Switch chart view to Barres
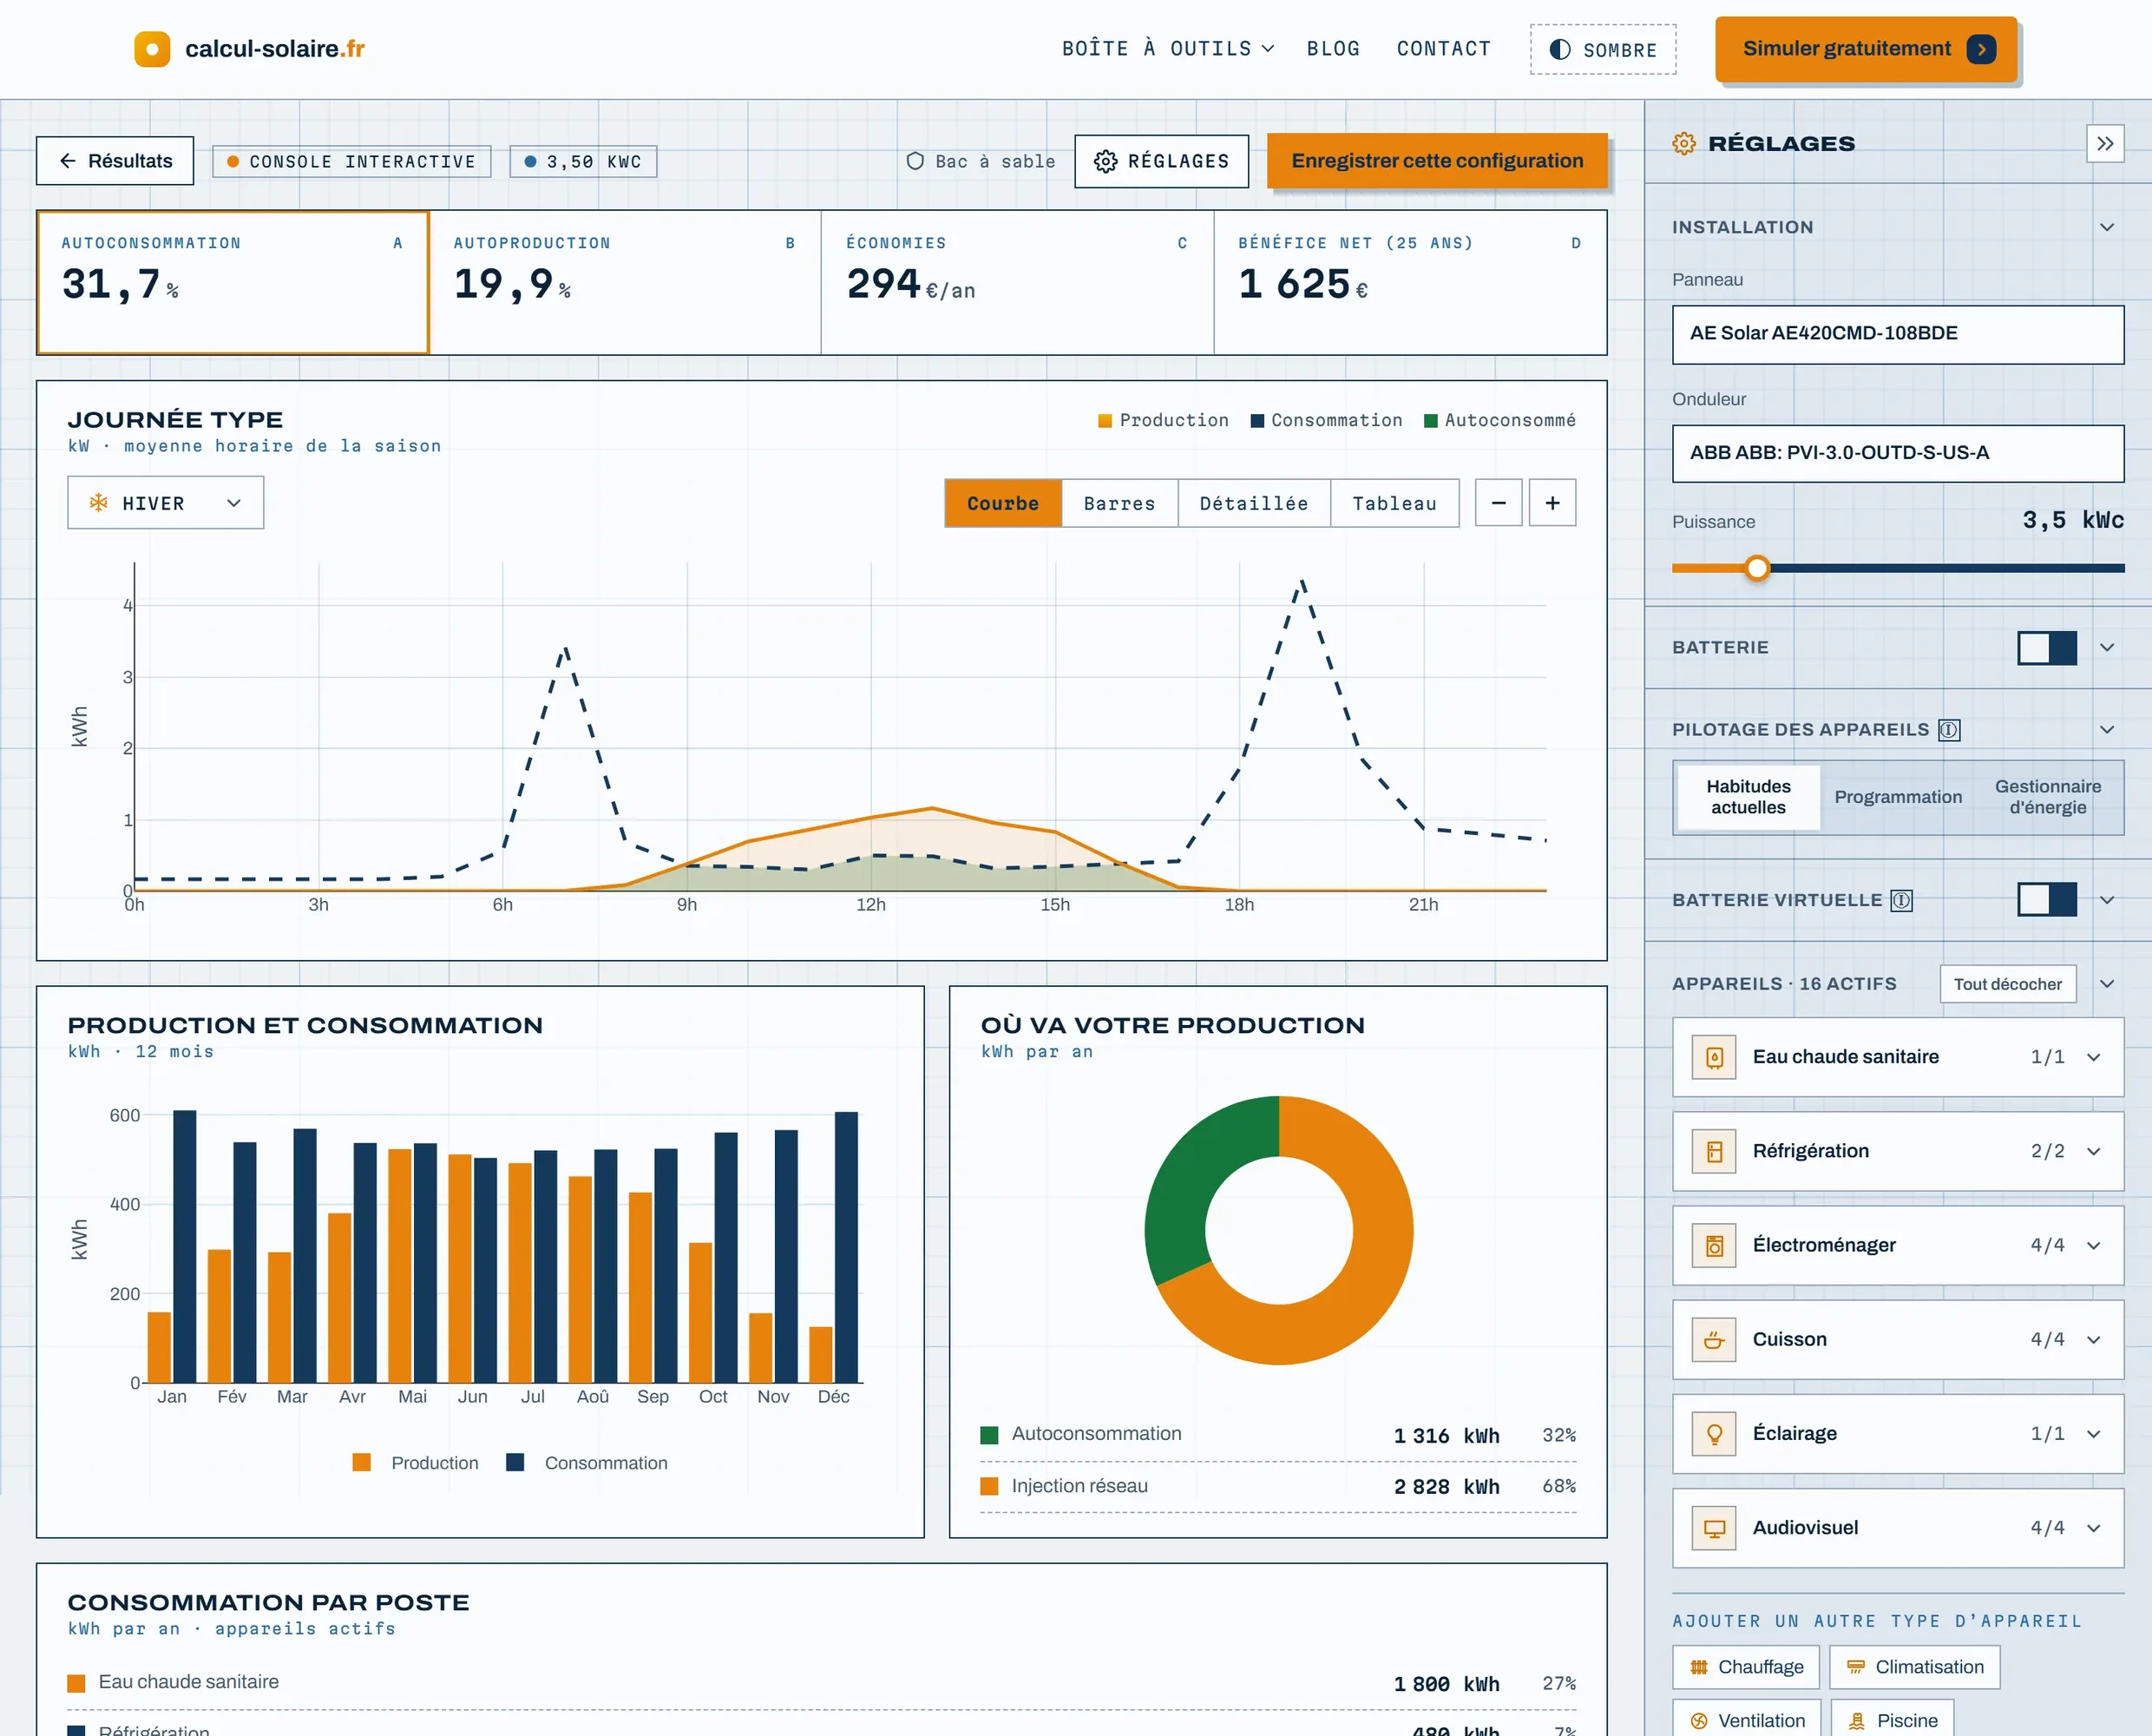 tap(1119, 503)
